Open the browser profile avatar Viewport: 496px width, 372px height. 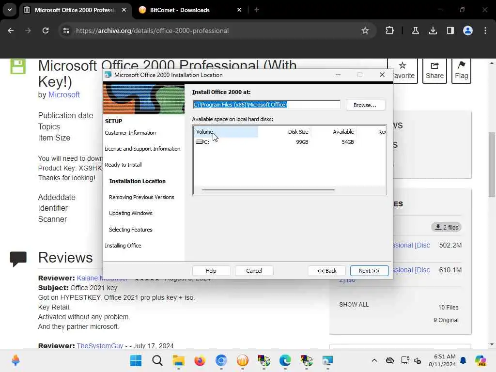click(x=467, y=31)
